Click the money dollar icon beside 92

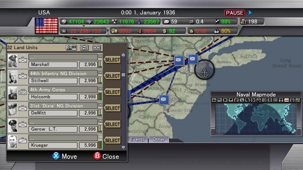[x=164, y=31]
